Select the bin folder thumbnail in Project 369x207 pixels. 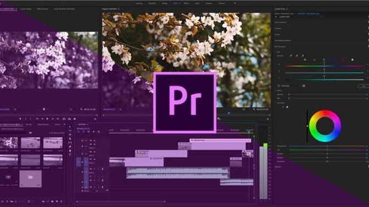coord(30,179)
